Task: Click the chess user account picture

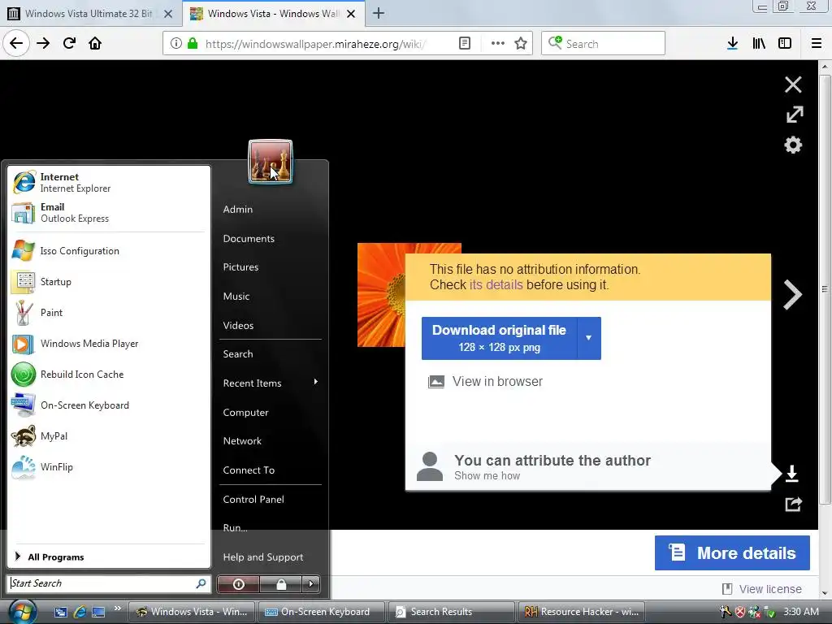Action: [x=270, y=162]
